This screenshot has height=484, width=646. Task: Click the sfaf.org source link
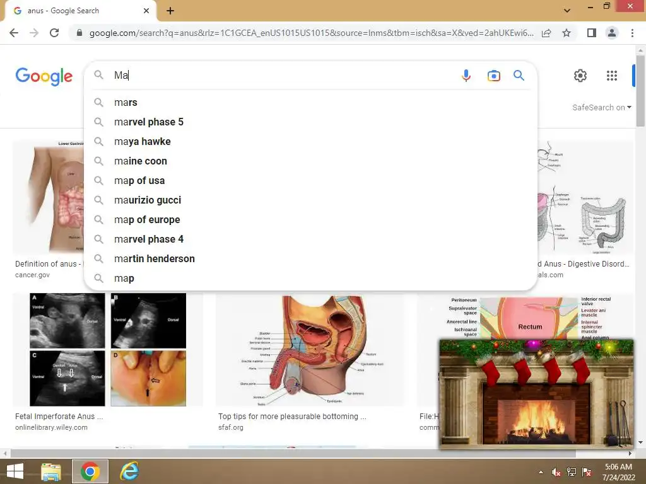[231, 428]
